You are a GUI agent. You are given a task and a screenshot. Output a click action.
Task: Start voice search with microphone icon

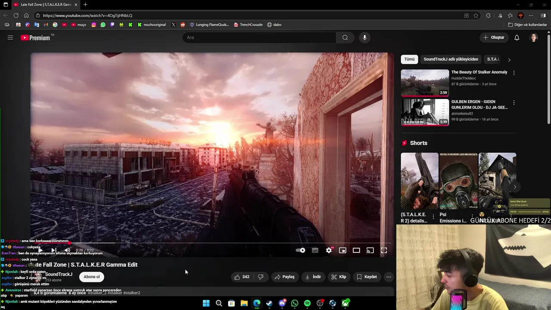pos(365,37)
